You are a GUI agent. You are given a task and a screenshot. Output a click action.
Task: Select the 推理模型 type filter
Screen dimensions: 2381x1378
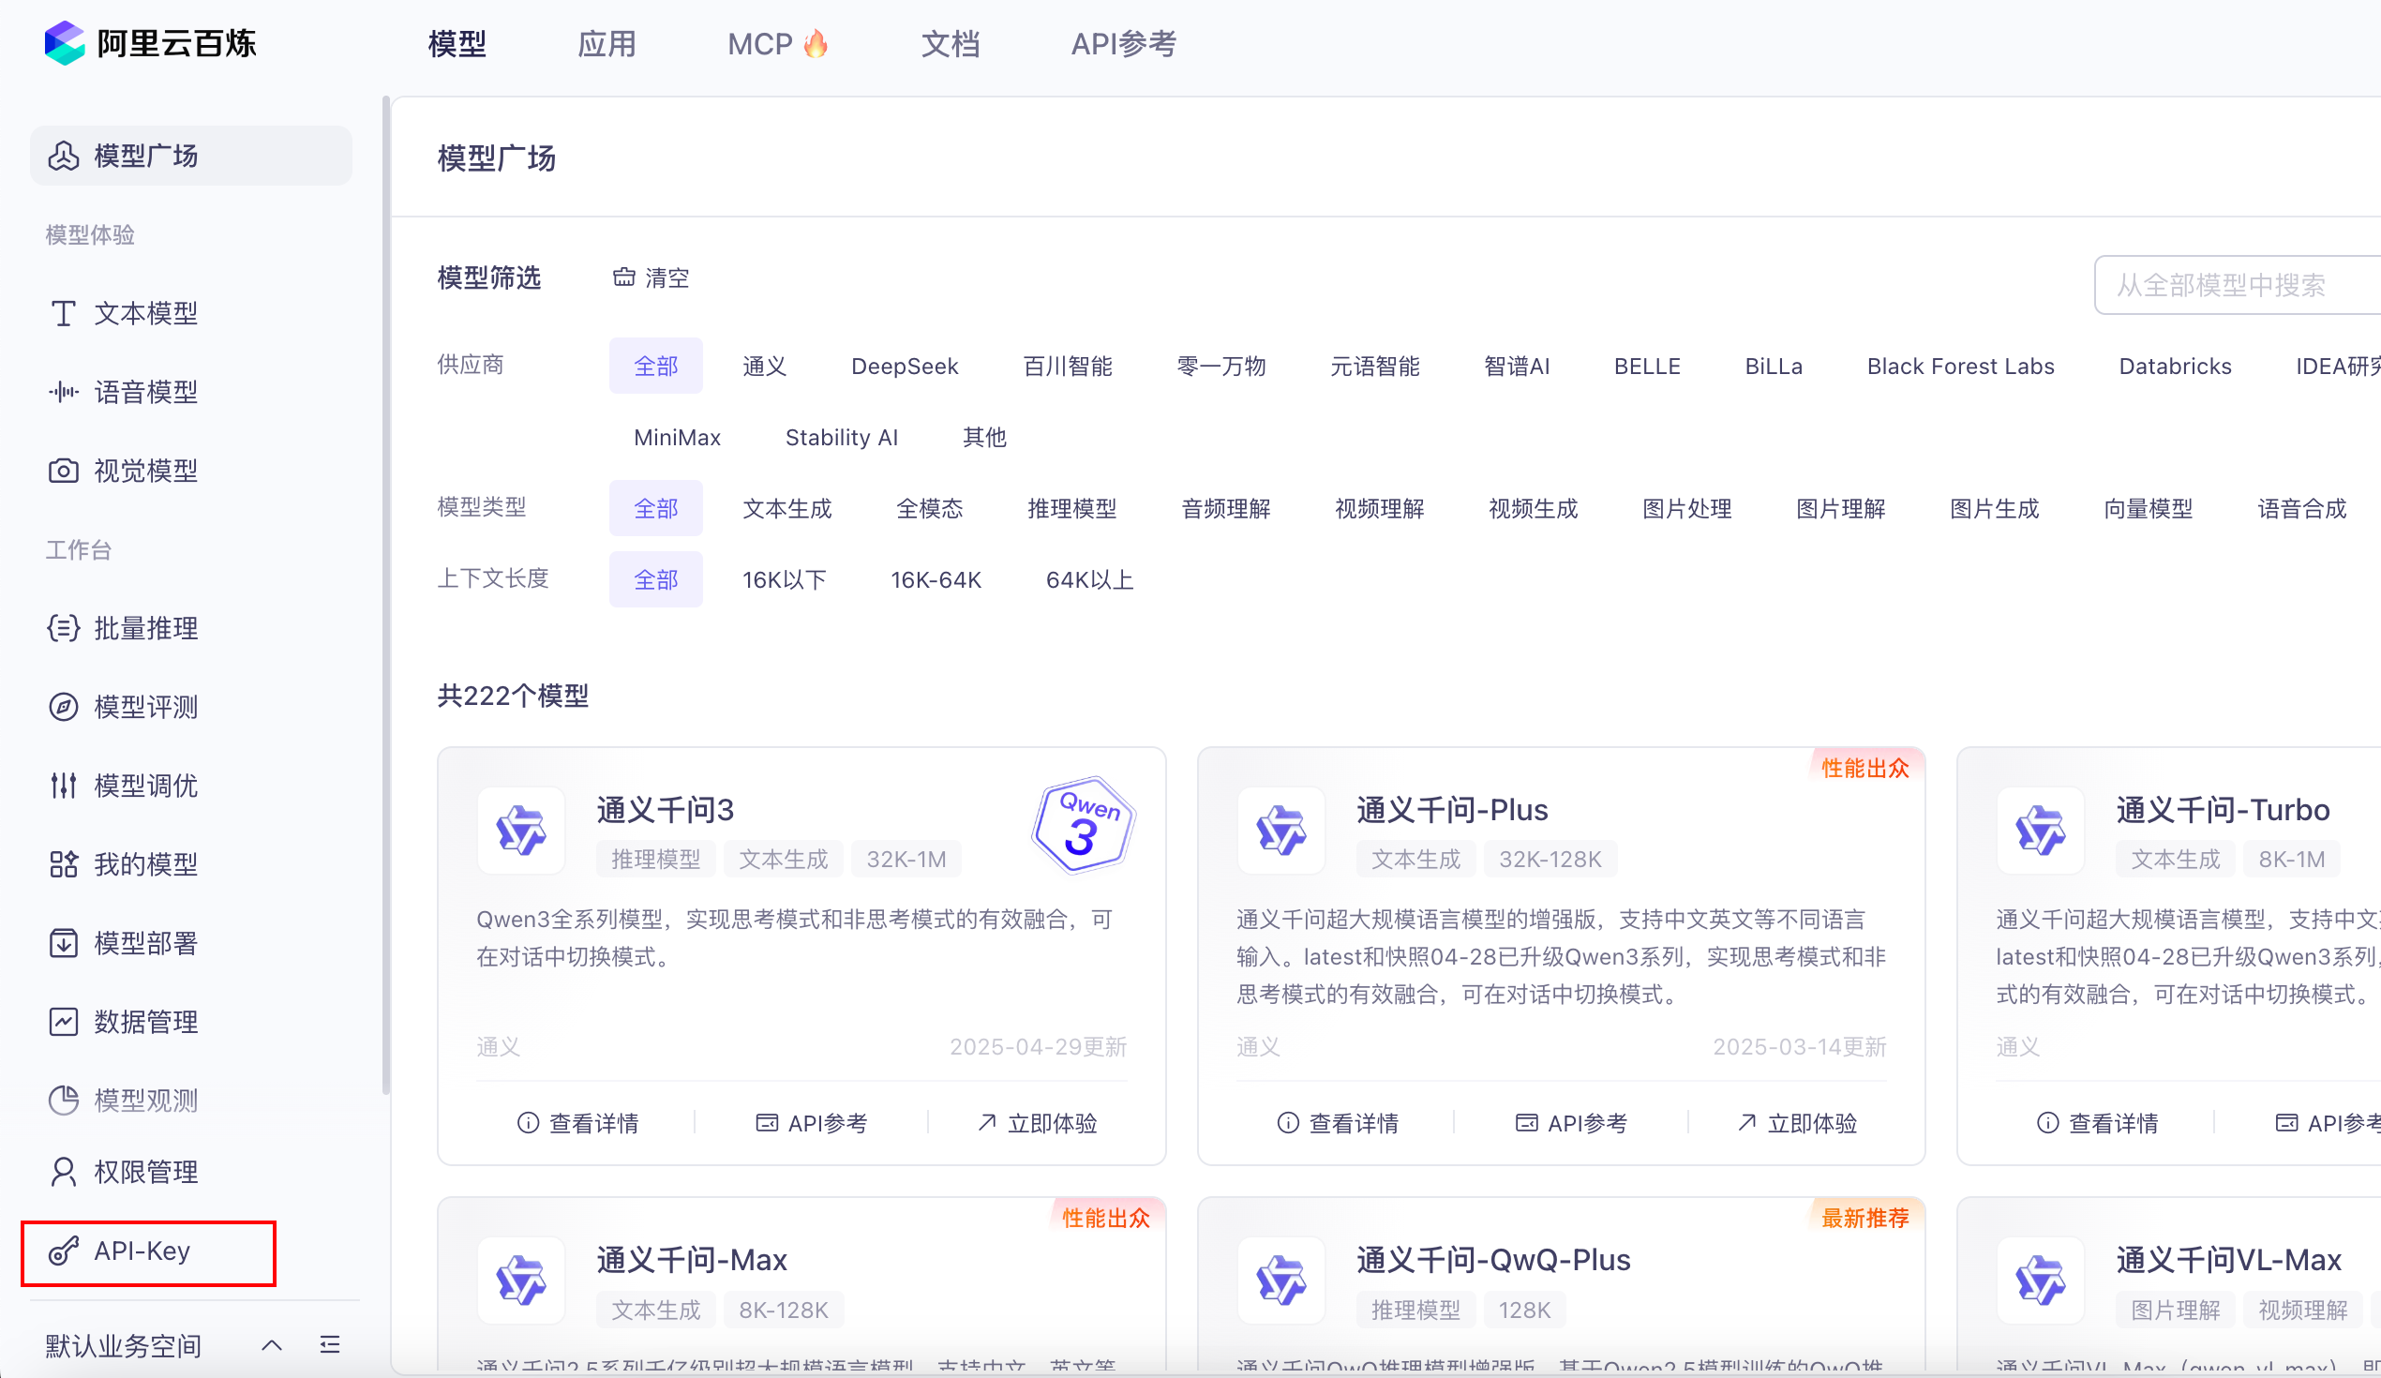(x=1071, y=508)
